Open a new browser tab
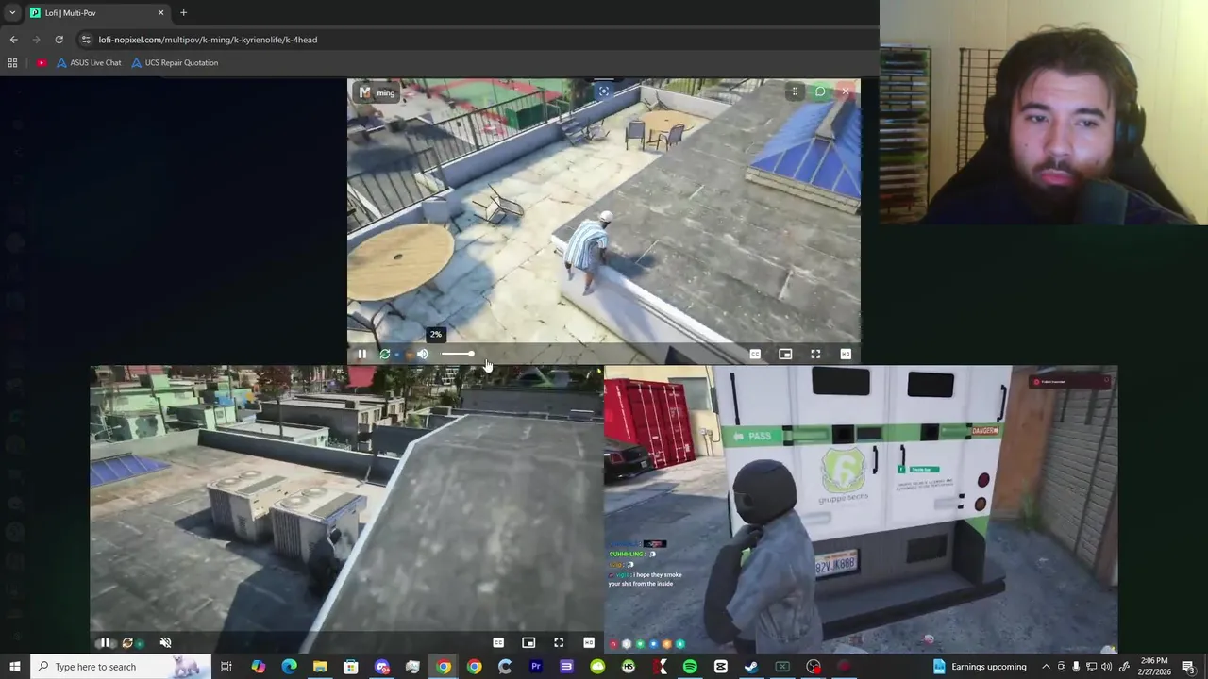 pyautogui.click(x=183, y=13)
